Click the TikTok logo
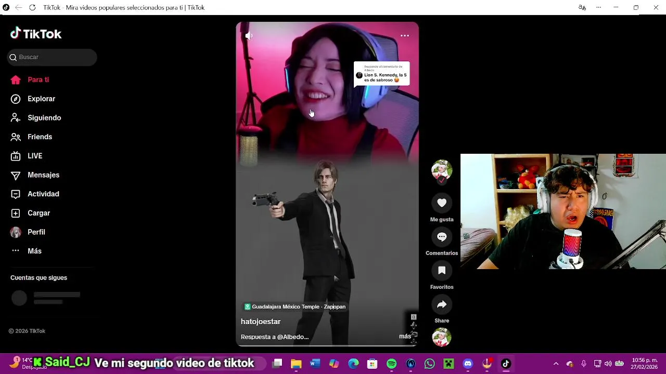The height and width of the screenshot is (374, 666). pos(36,34)
